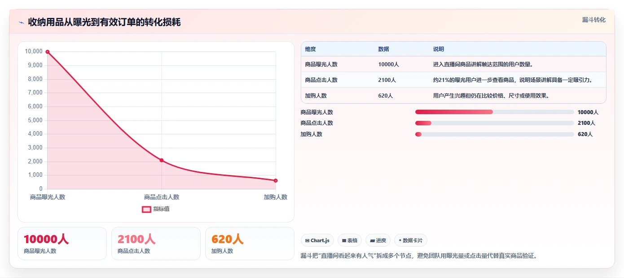Select the 商品点击人数 data point on chart

coord(162,160)
